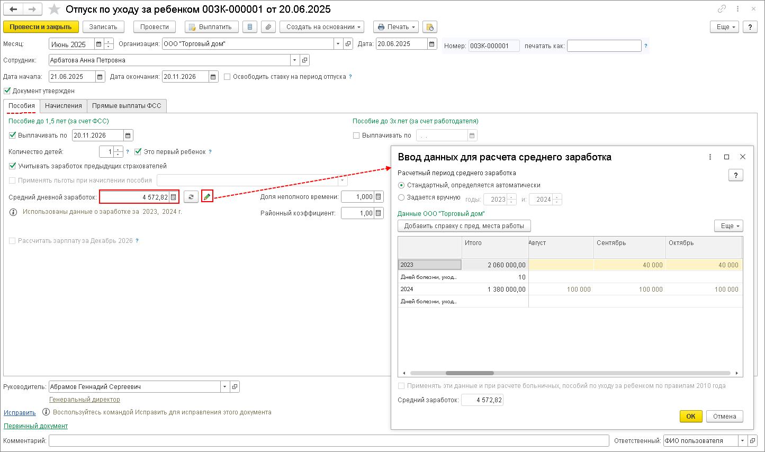This screenshot has width=765, height=452.
Task: Follow the Исправить link
Action: (x=20, y=413)
